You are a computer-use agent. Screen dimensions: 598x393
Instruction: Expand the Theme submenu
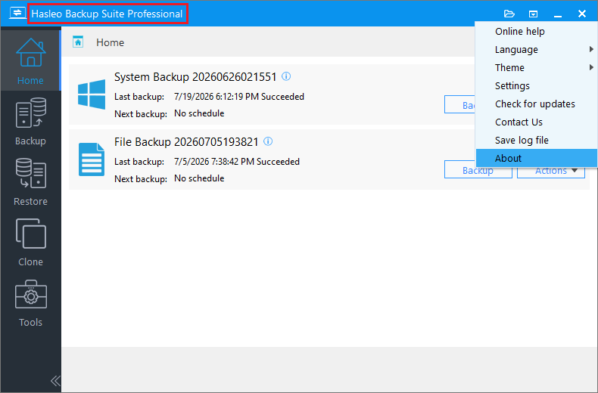click(x=536, y=67)
